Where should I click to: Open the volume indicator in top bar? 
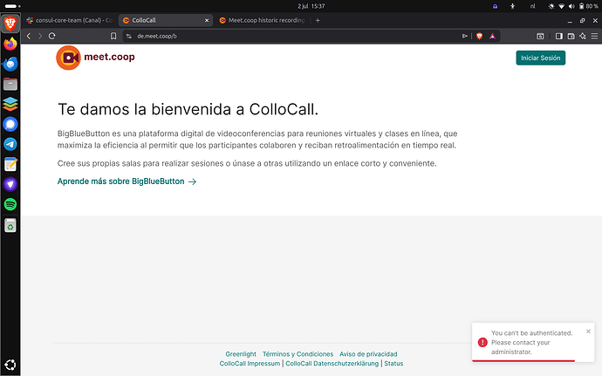point(571,6)
